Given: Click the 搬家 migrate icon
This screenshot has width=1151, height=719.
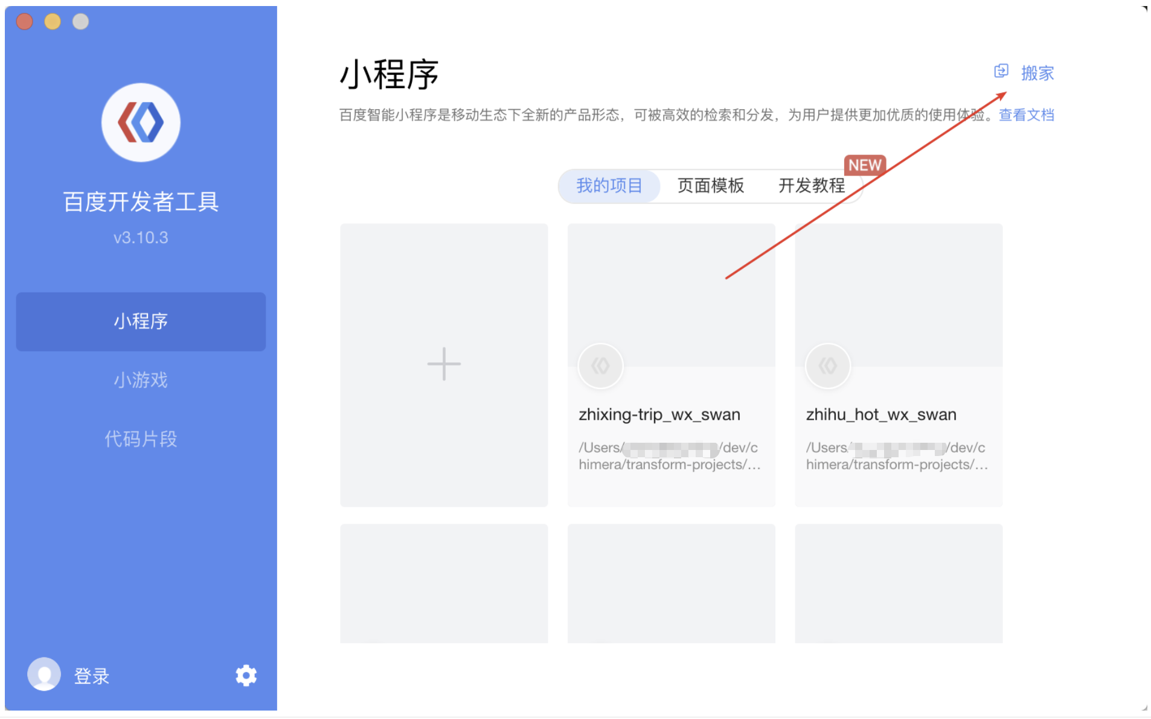Looking at the screenshot, I should 1001,72.
